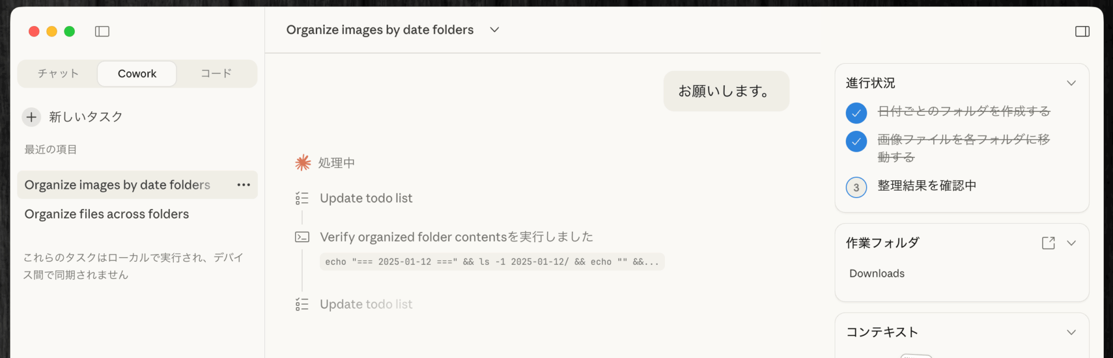1113x358 pixels.
Task: Open options for Organize images task
Action: pos(243,185)
